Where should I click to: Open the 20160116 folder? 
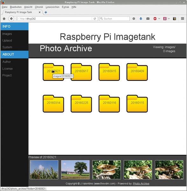[x=109, y=104]
